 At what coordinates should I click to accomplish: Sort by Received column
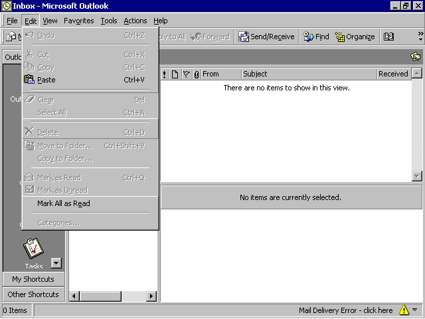[x=394, y=74]
